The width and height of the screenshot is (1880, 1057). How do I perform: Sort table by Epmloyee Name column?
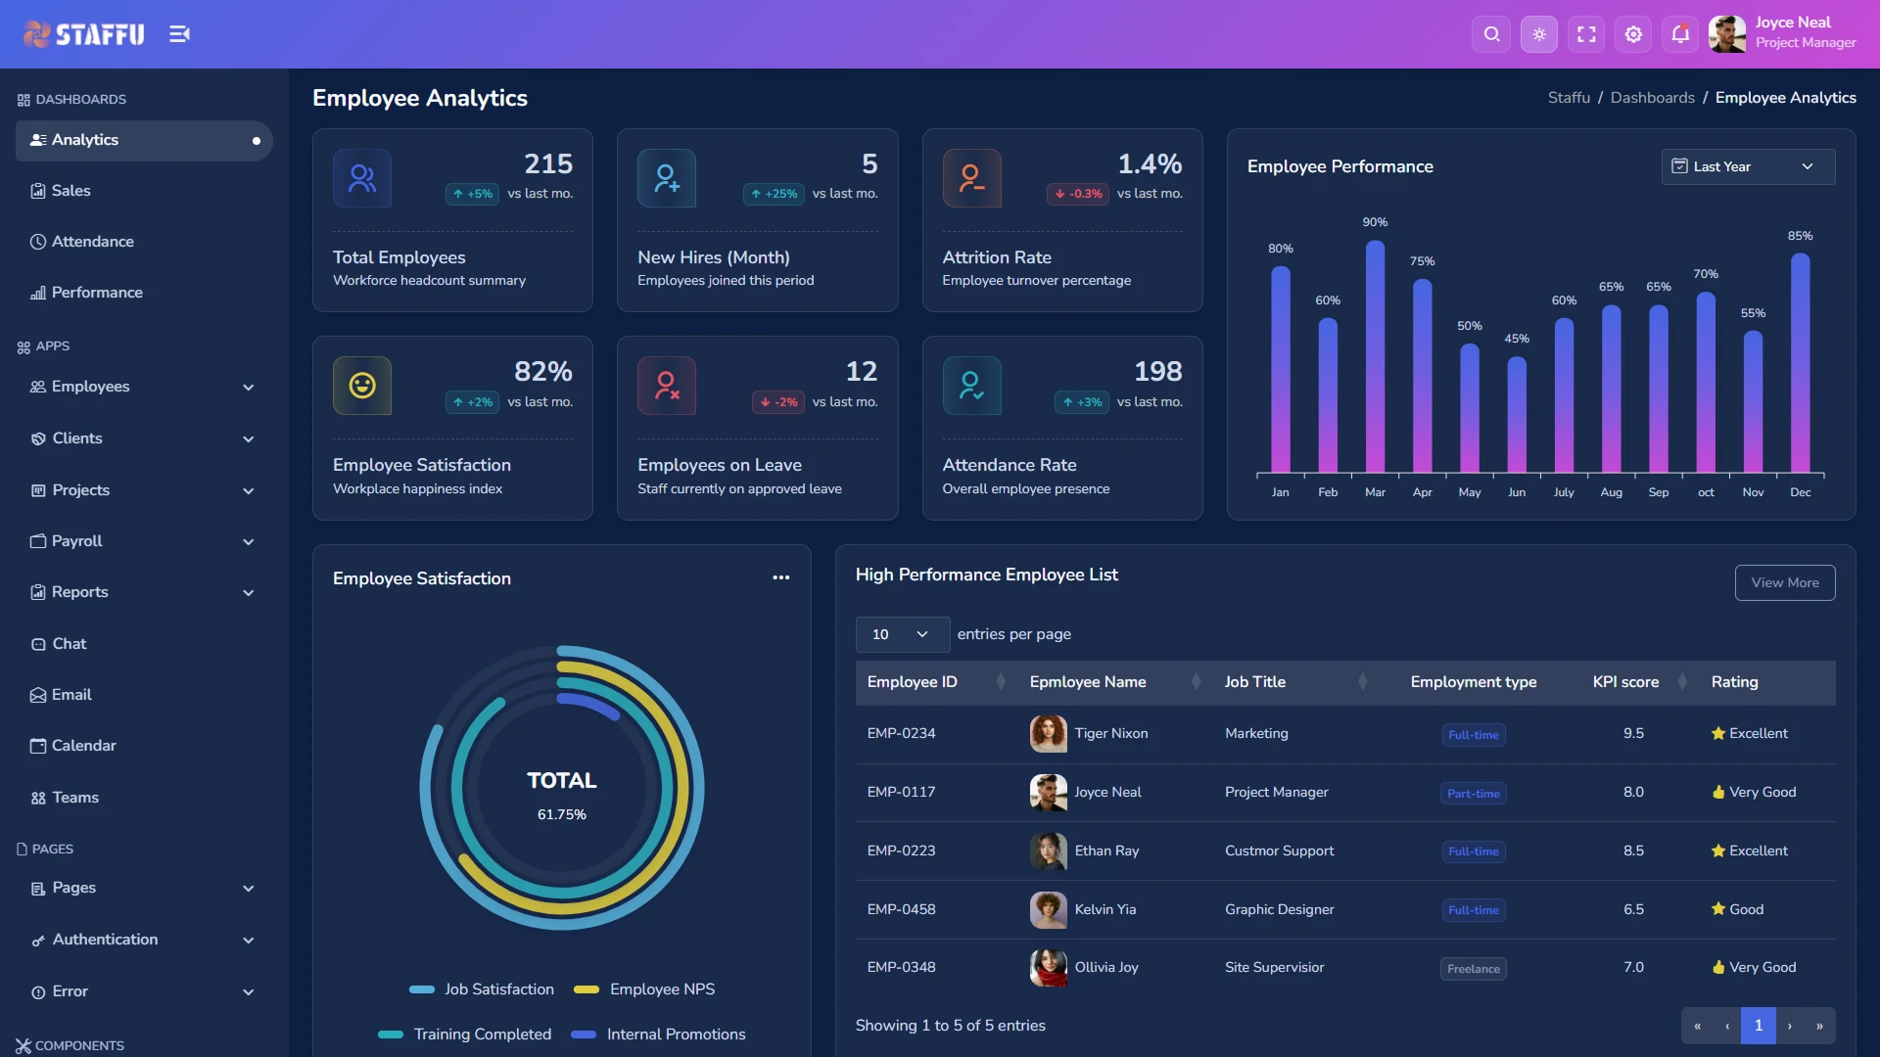1115,682
